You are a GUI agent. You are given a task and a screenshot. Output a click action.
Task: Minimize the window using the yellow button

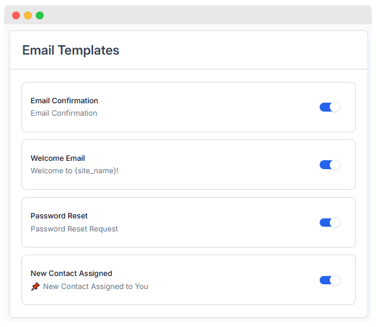[x=28, y=15]
